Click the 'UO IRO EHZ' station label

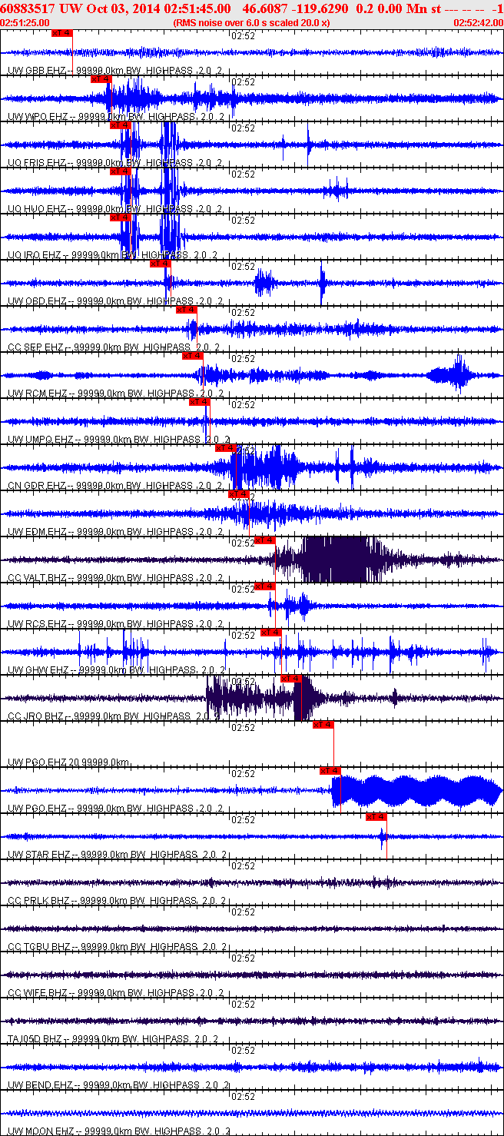pos(35,255)
